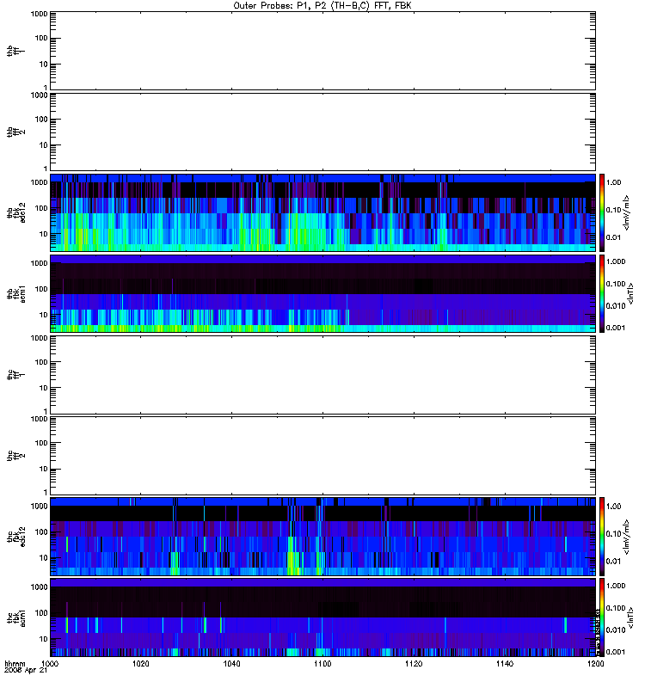Click the 0.01 value on thb edc12 color bar

pos(613,237)
